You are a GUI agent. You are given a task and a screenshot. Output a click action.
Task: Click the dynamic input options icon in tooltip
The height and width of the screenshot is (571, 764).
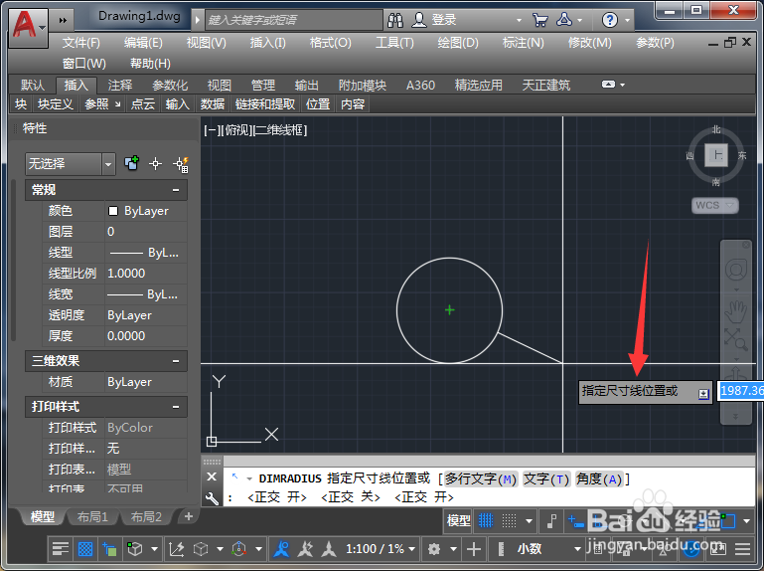coord(703,393)
